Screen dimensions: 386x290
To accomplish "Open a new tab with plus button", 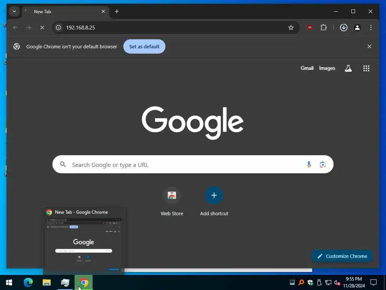I will tap(117, 11).
